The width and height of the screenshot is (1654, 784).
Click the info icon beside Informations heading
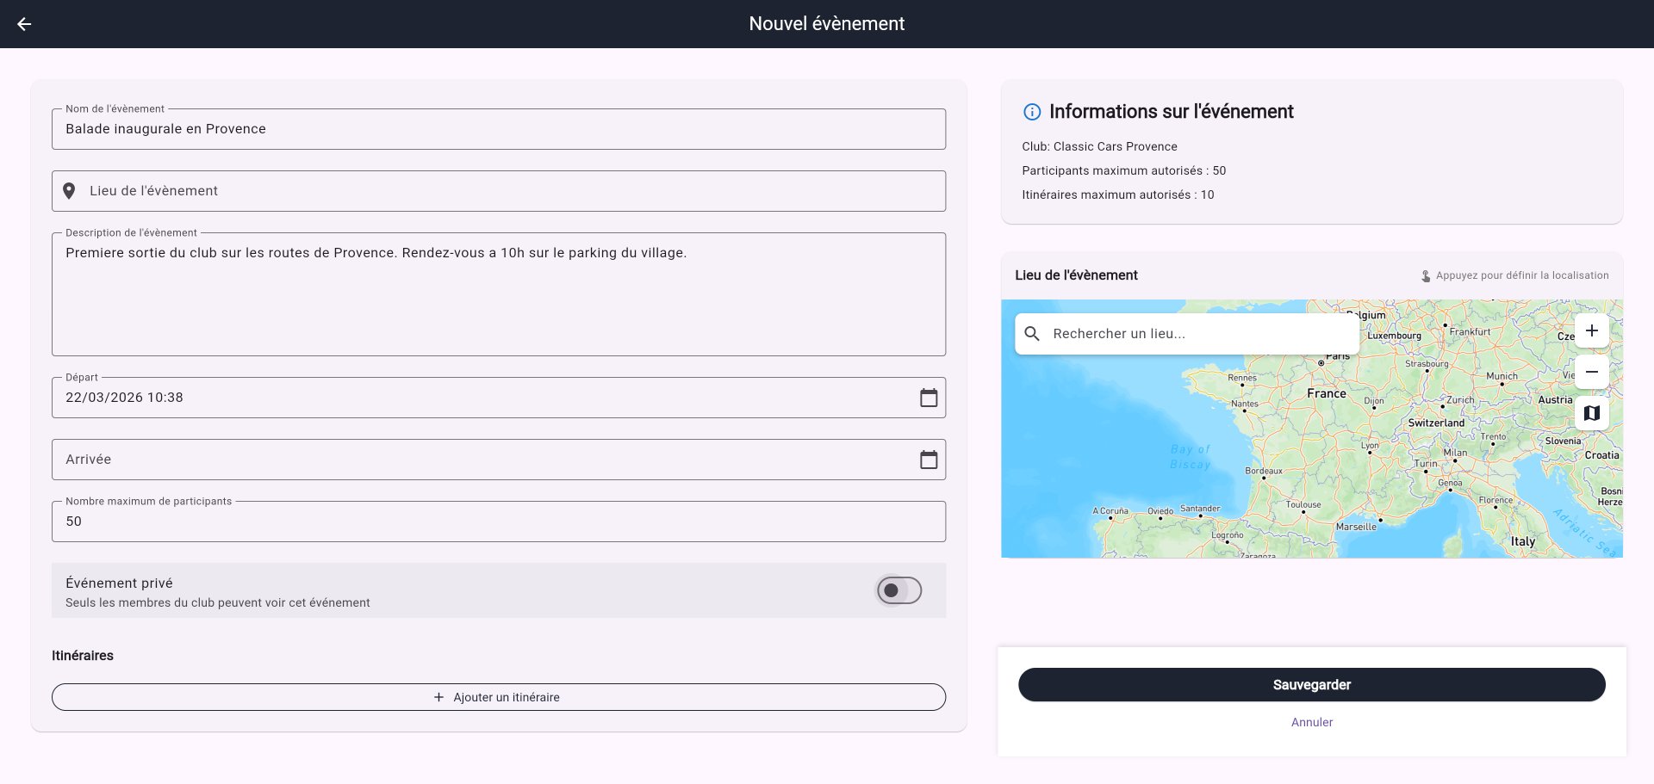point(1031,112)
